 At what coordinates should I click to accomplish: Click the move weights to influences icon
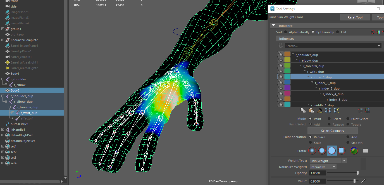coord(328,110)
